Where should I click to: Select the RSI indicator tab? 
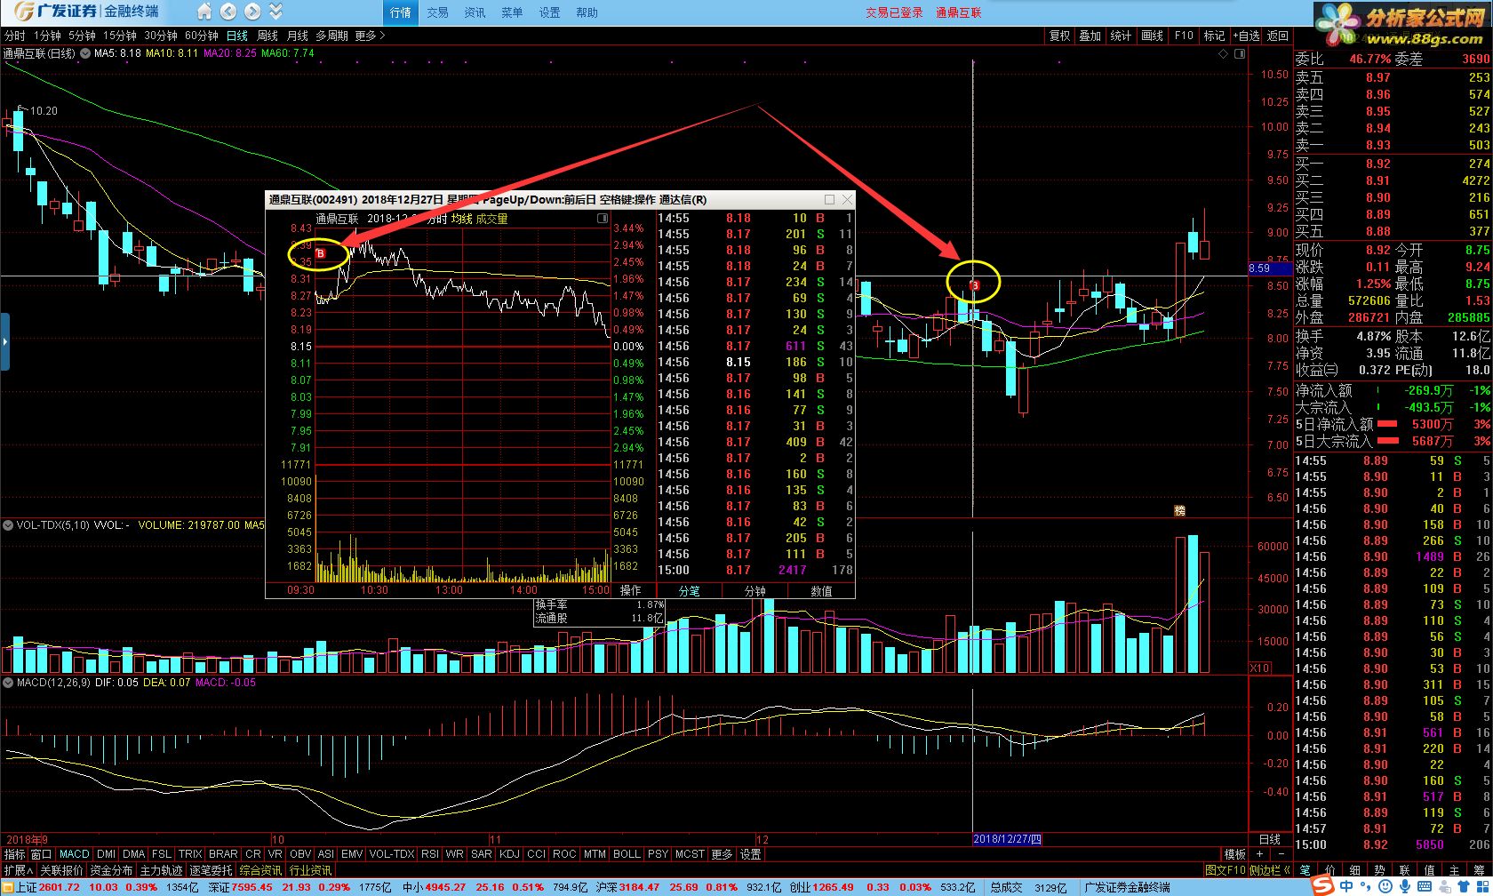coord(430,853)
